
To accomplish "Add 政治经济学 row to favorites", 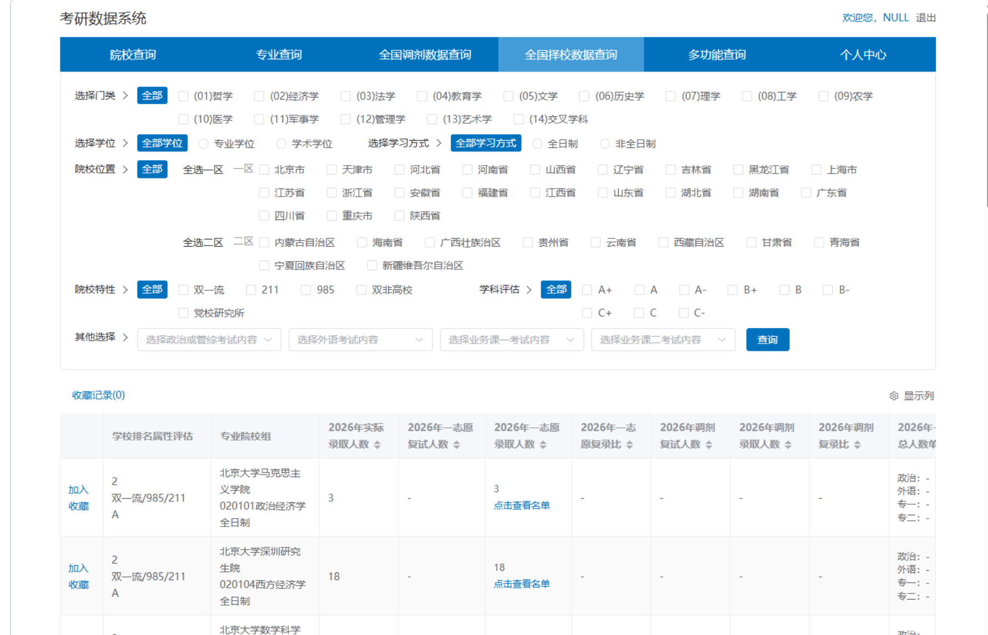I will pos(79,498).
